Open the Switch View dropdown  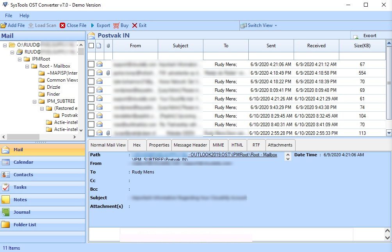(x=259, y=25)
